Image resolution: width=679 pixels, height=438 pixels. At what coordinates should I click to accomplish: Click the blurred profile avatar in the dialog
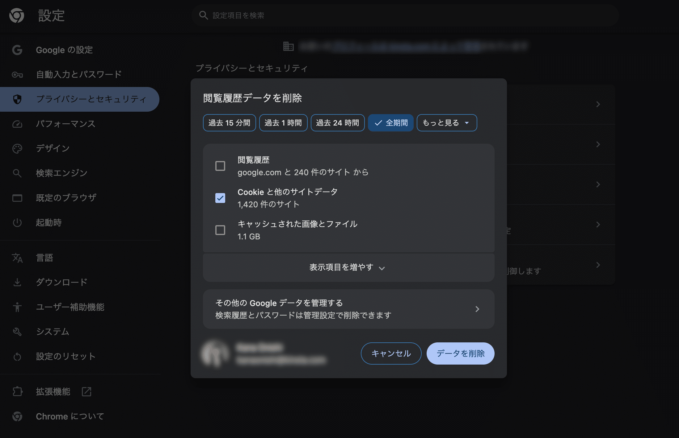pyautogui.click(x=215, y=353)
